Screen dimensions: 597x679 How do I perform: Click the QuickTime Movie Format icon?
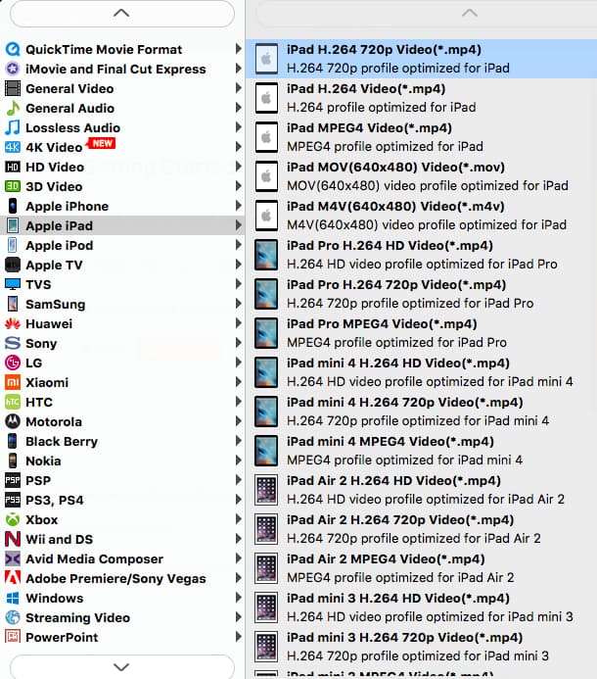pyautogui.click(x=13, y=49)
